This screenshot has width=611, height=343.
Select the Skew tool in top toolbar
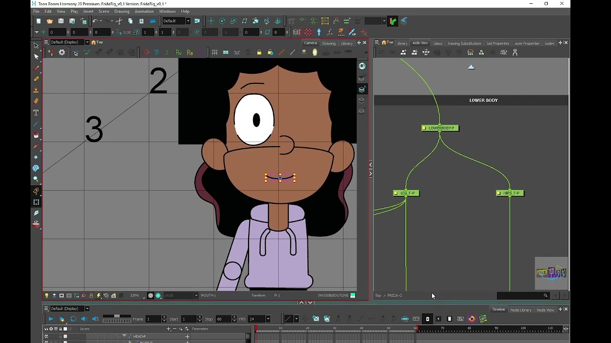click(244, 21)
